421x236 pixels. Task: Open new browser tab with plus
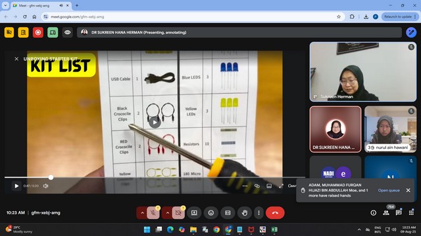tap(77, 5)
